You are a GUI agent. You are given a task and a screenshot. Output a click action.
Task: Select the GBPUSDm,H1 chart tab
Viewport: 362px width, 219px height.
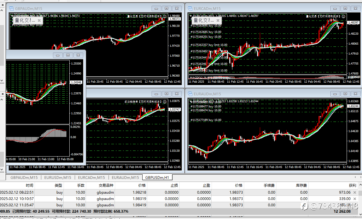point(157,177)
